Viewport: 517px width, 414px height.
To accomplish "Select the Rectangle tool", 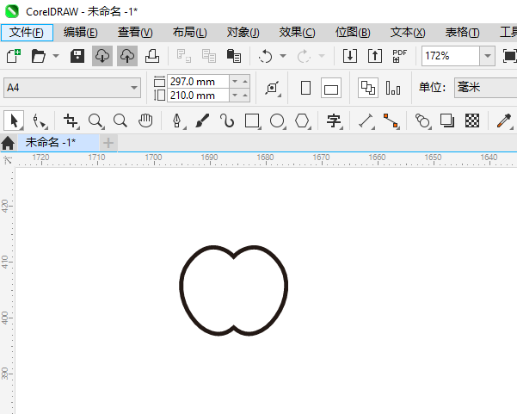I will pyautogui.click(x=253, y=121).
